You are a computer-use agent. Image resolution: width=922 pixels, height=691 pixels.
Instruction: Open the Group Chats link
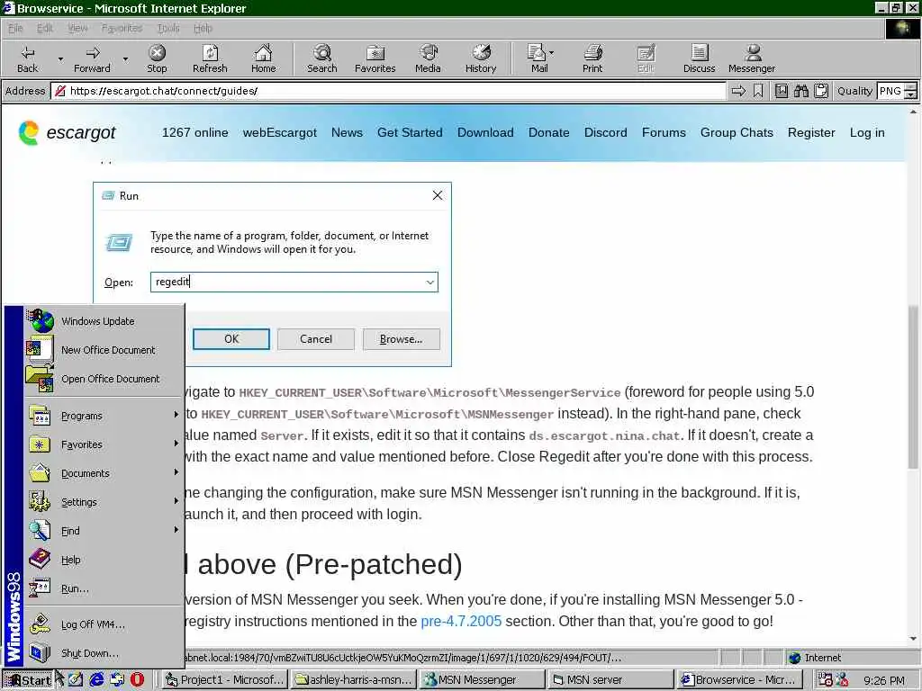pos(737,133)
